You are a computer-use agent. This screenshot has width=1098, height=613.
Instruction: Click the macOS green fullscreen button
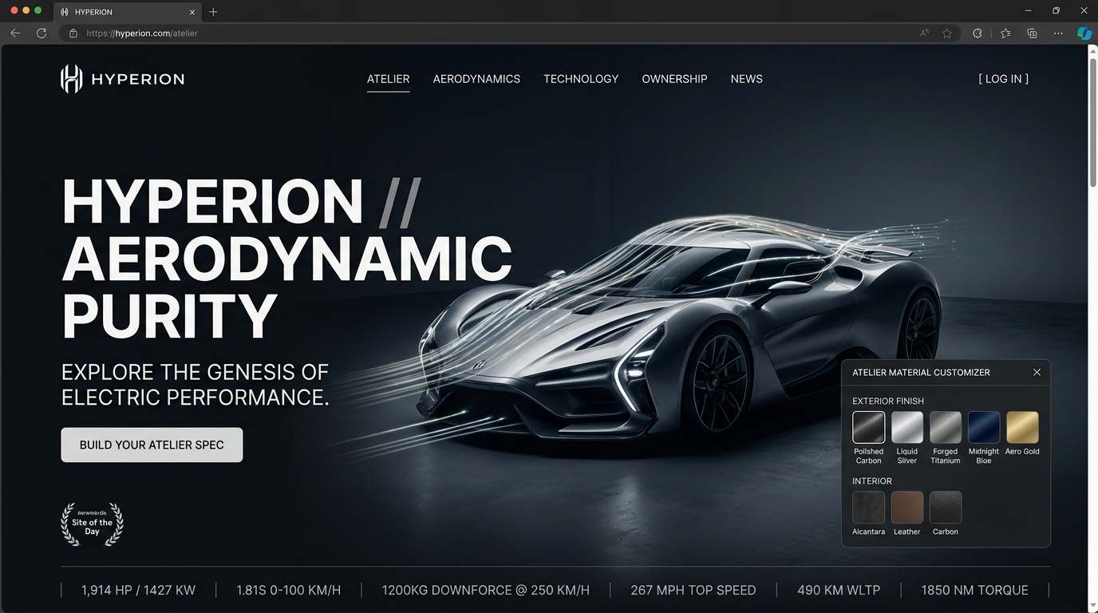(x=38, y=10)
